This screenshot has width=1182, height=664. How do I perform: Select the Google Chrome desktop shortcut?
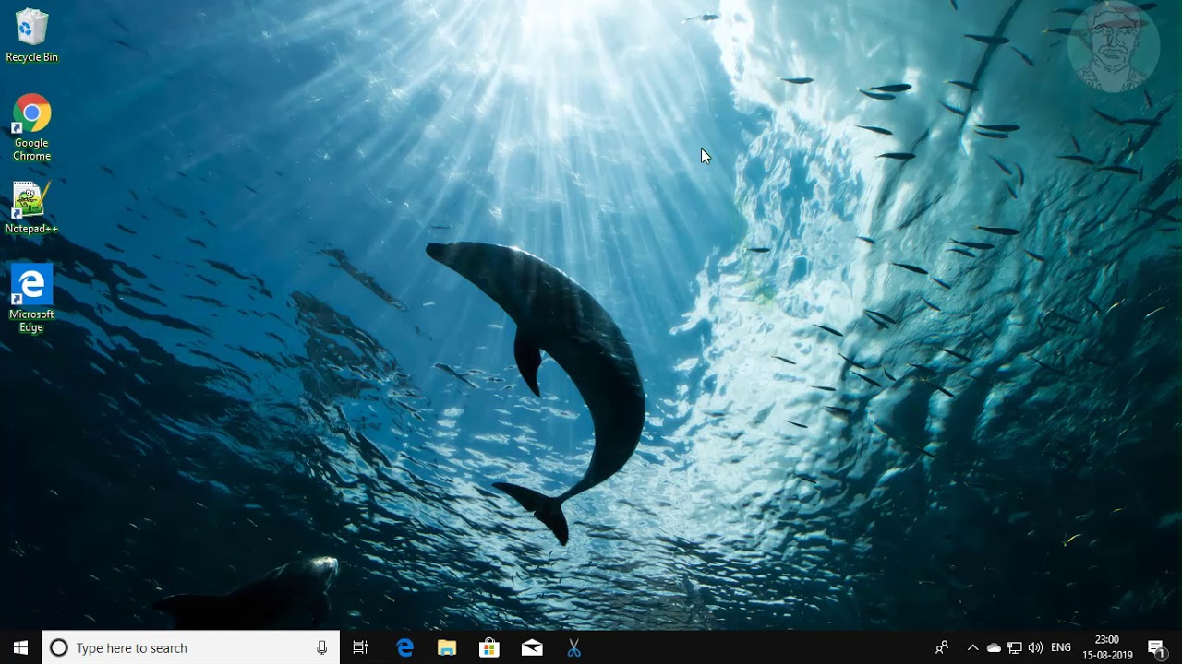click(x=31, y=127)
